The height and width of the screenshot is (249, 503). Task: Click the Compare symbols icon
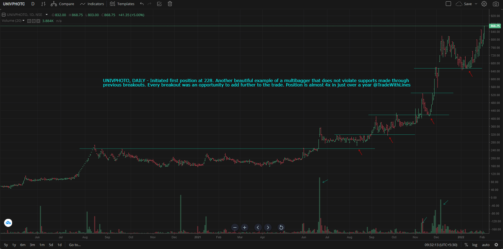pos(54,4)
